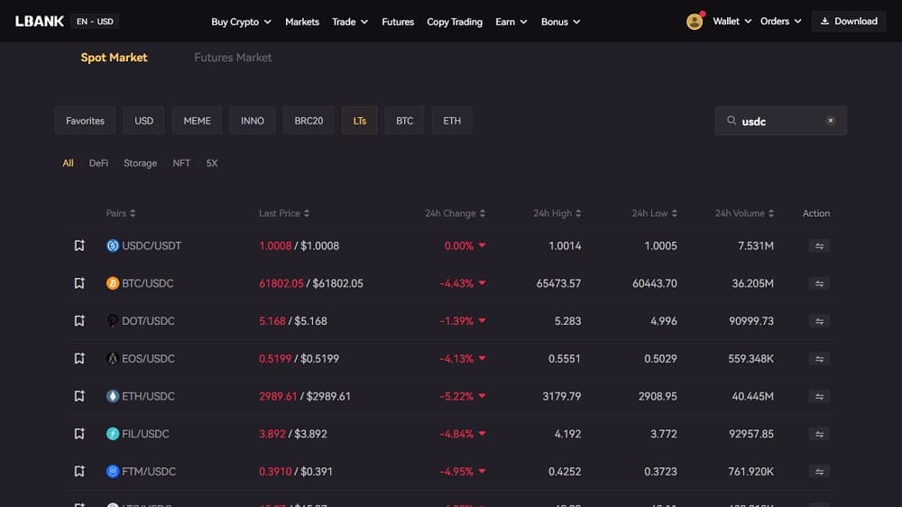Click the Ethereum coin logo

pyautogui.click(x=113, y=396)
